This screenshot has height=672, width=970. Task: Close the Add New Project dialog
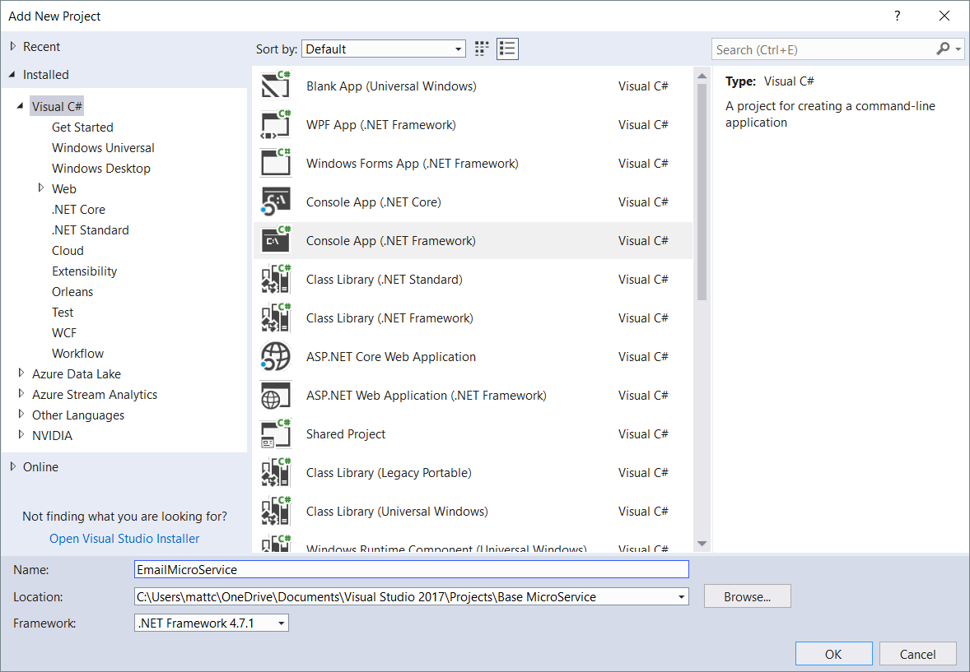[944, 16]
